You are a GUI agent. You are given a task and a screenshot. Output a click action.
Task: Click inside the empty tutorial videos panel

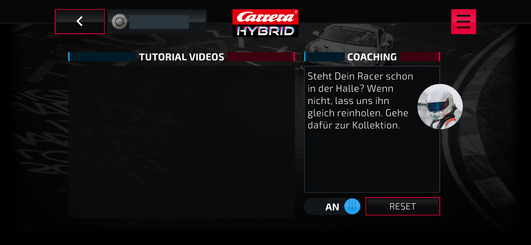coord(181,142)
